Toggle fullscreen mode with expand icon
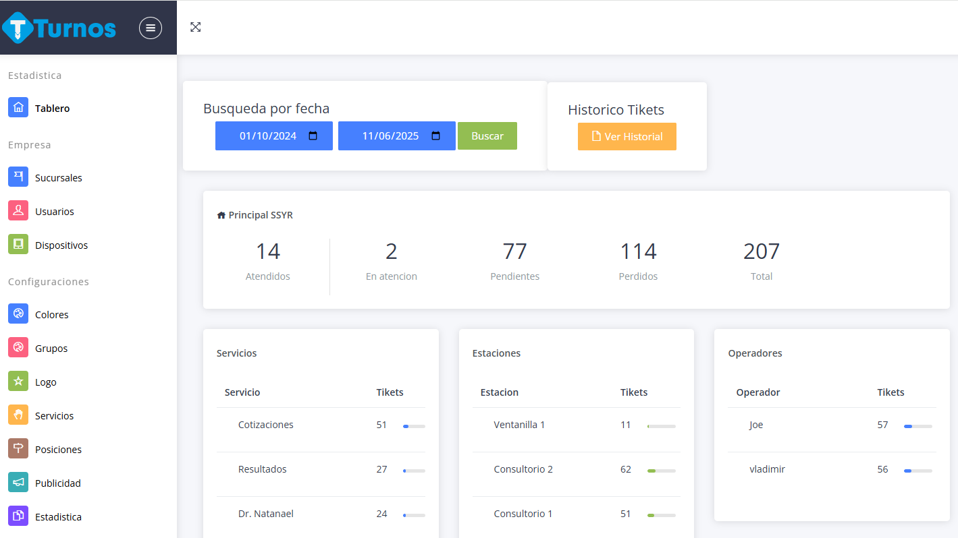This screenshot has height=538, width=958. (x=196, y=27)
